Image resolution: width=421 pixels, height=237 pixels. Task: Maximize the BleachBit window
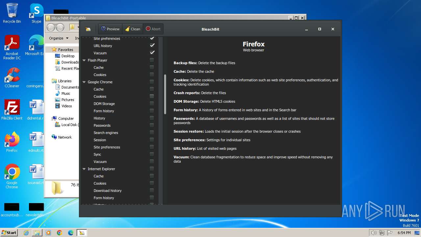click(x=319, y=29)
